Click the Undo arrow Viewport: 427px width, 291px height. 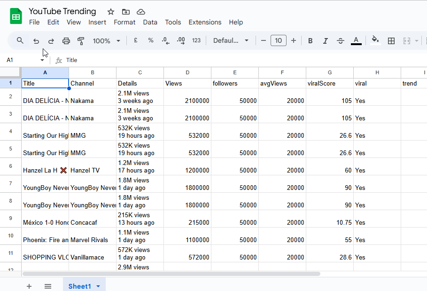click(36, 41)
